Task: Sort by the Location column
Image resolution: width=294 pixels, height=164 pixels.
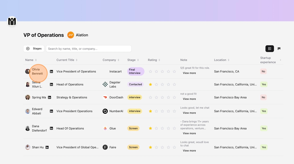Action: 222,60
